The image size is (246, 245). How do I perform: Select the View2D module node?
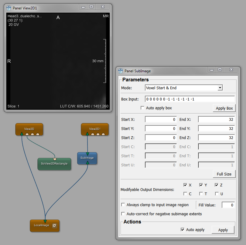pos(29,129)
